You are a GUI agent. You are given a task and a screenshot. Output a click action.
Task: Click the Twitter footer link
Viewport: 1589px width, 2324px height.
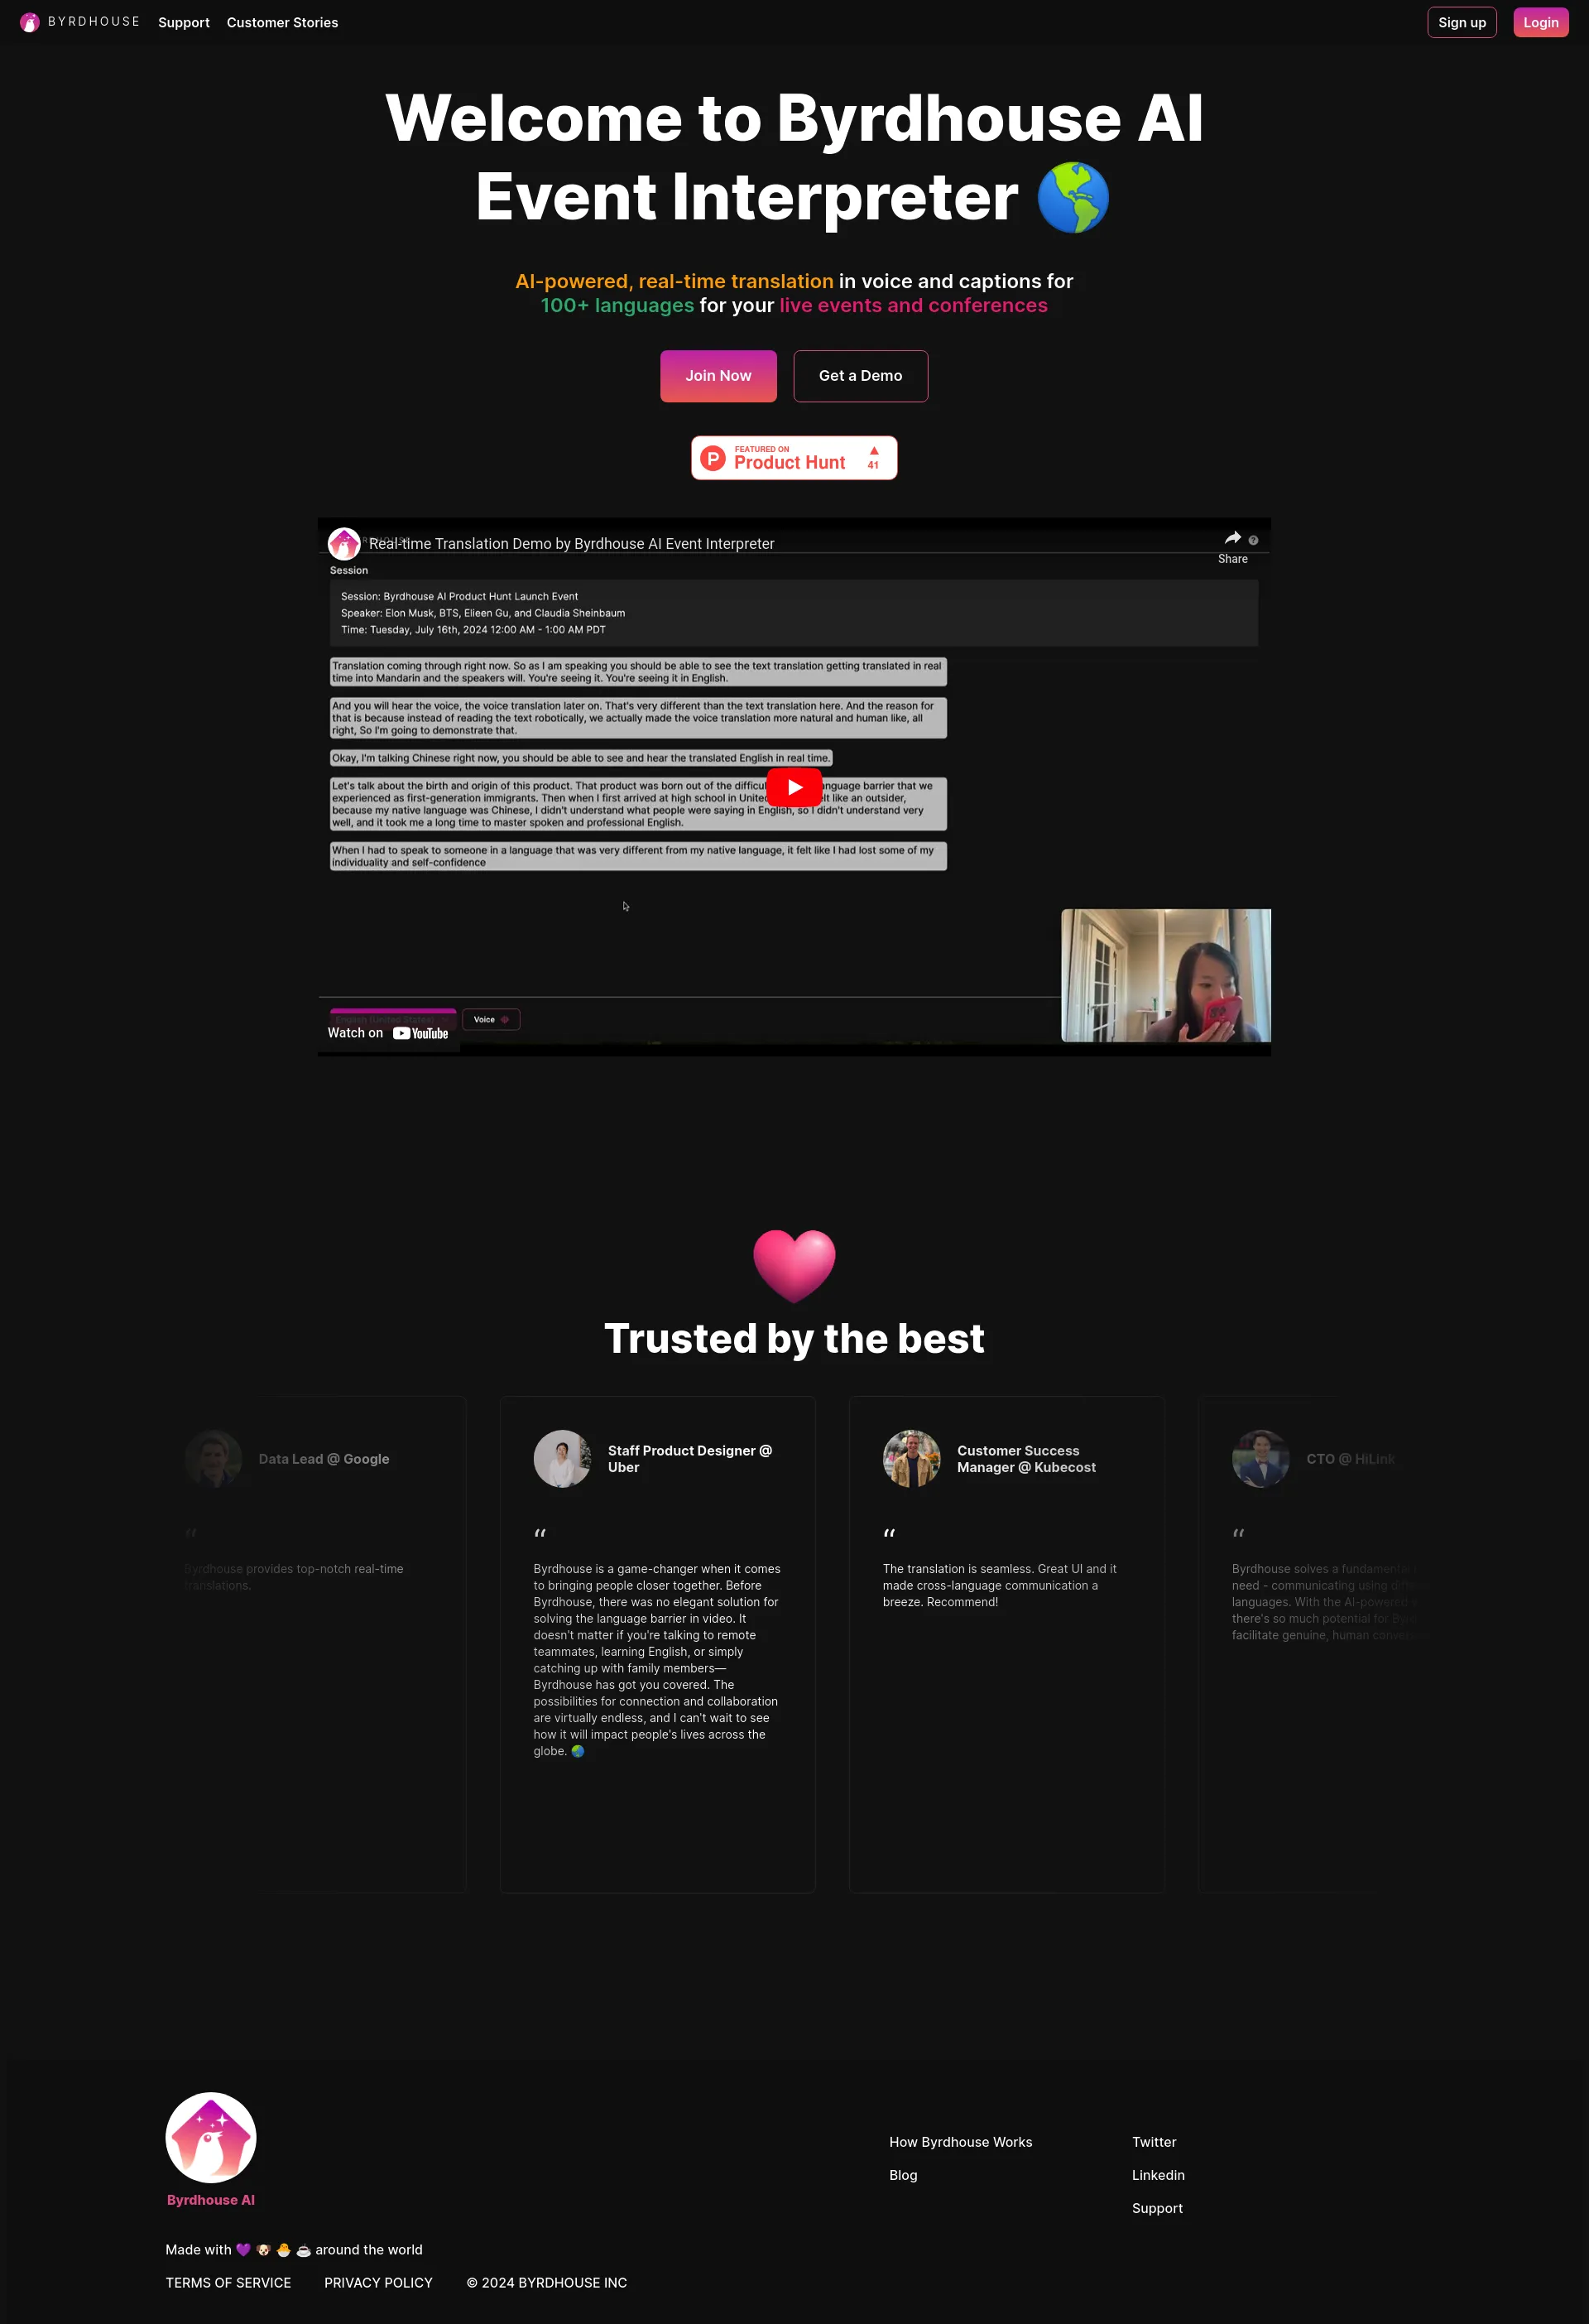pyautogui.click(x=1153, y=2142)
